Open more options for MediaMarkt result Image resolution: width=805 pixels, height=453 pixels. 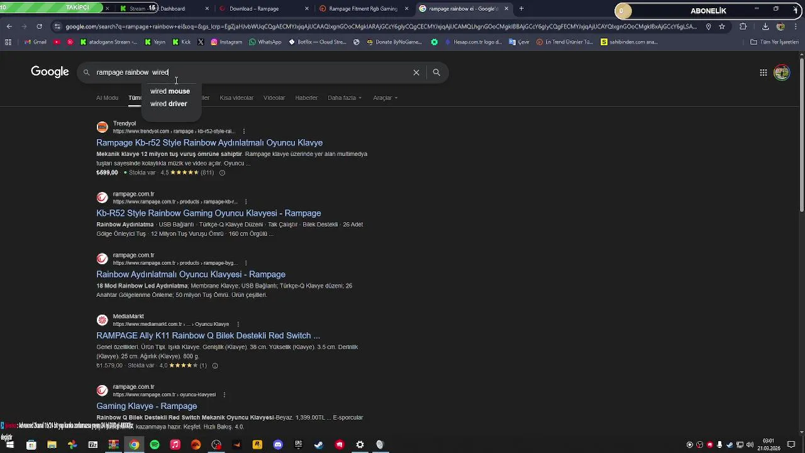point(238,324)
